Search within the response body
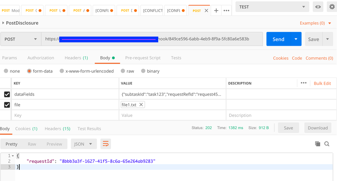The image size is (337, 181). point(327,144)
